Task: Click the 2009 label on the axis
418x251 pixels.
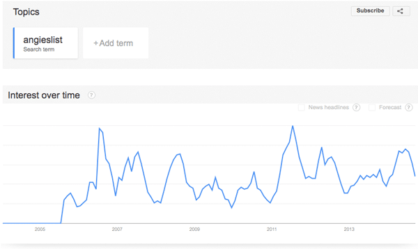Action: pyautogui.click(x=194, y=229)
